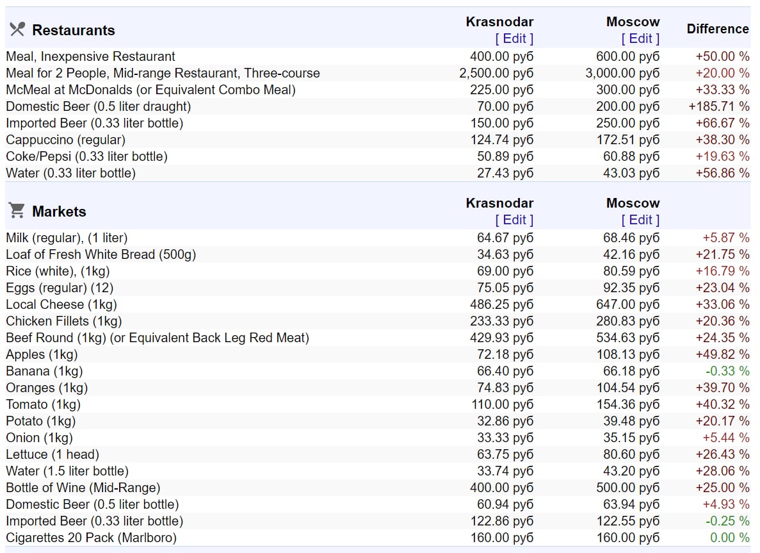
Task: Click the 124.74 руб Cappuccino price
Action: (x=502, y=140)
